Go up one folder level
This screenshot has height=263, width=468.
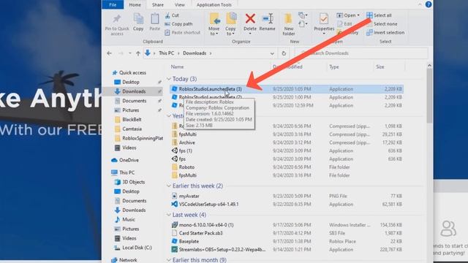coord(138,53)
